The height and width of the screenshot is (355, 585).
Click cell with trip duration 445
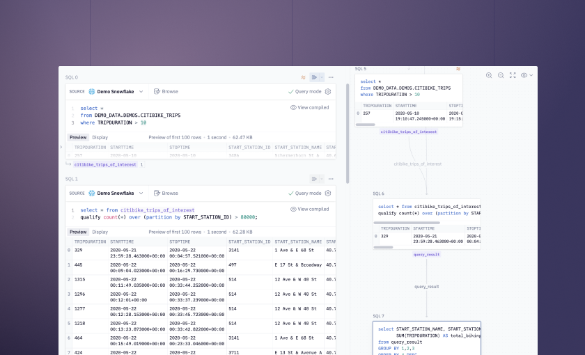pyautogui.click(x=91, y=268)
